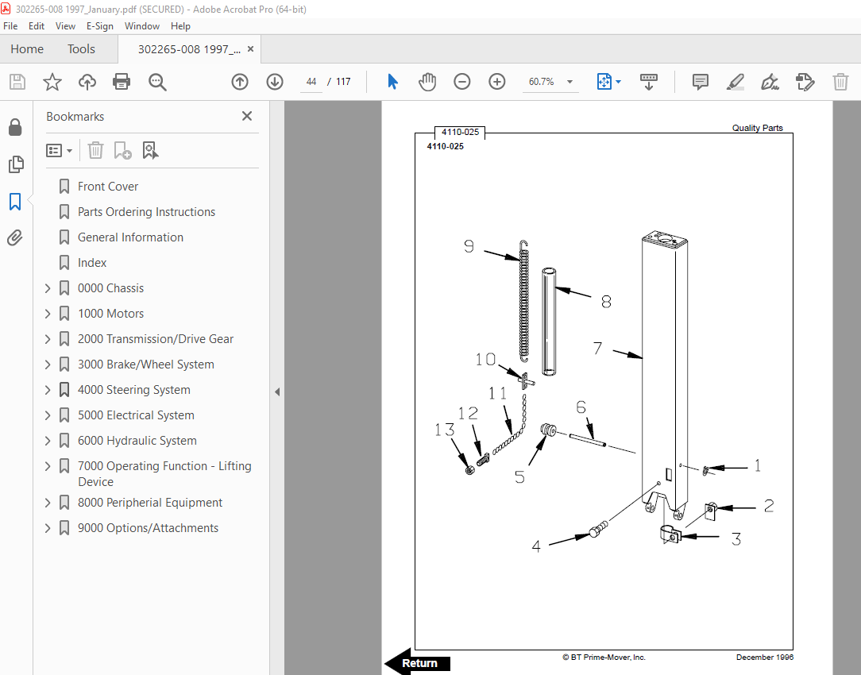Viewport: 861px width, 675px height.
Task: Toggle the Bookmarks panel icon
Action: pyautogui.click(x=15, y=202)
